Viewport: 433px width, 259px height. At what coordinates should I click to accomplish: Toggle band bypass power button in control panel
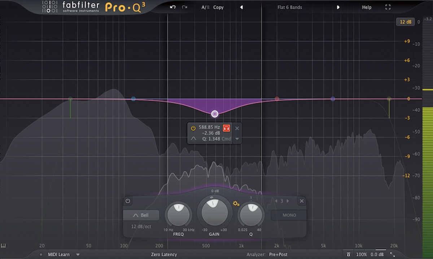pos(128,201)
